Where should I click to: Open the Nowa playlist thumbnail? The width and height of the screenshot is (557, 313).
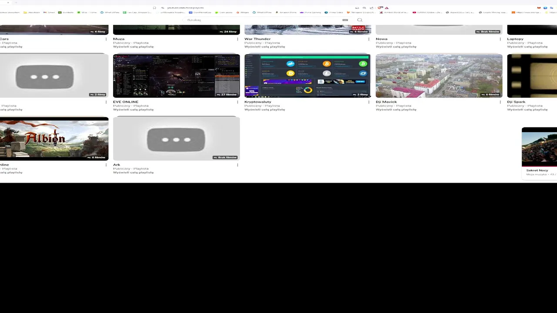[439, 30]
